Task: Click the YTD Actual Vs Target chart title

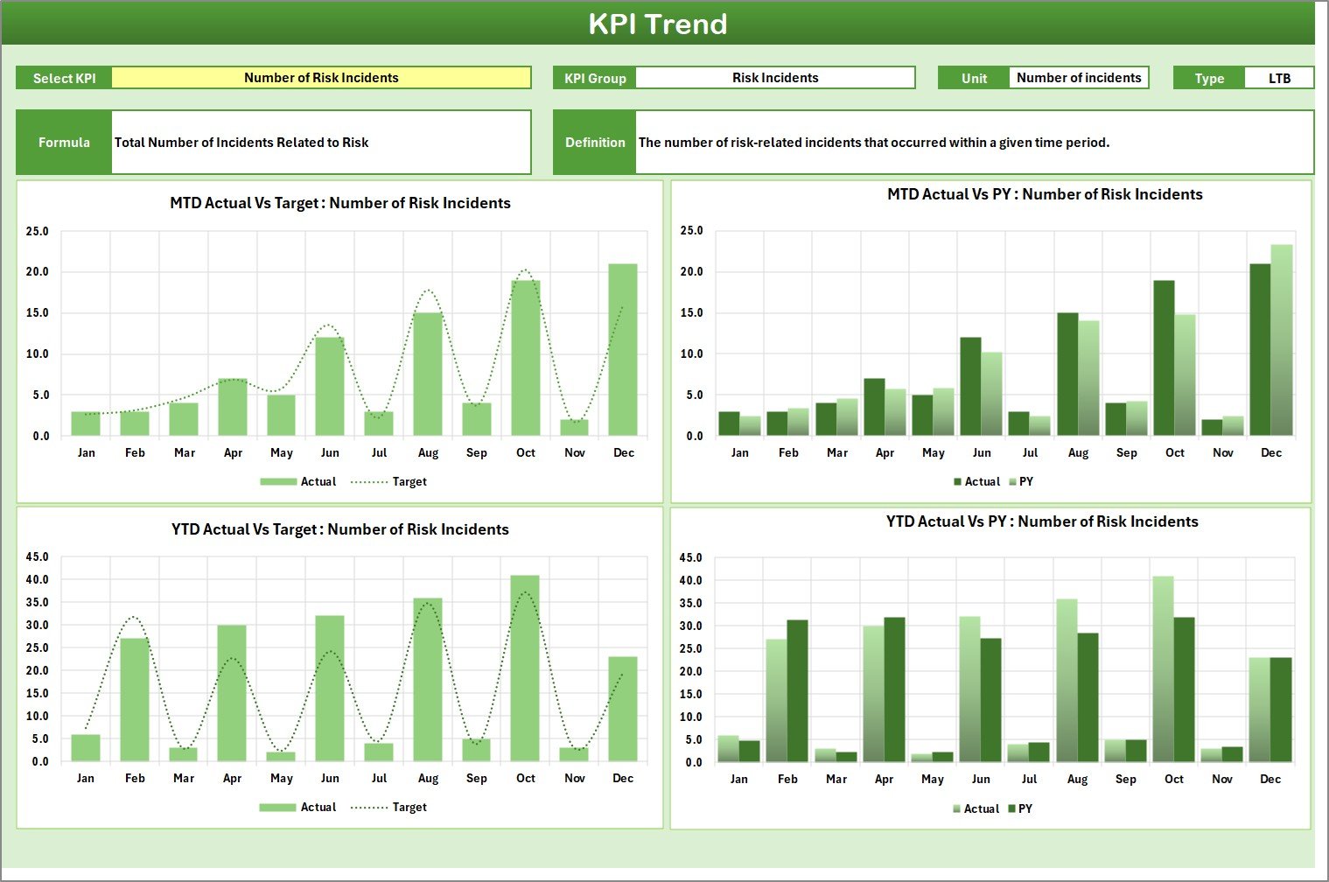Action: [340, 529]
